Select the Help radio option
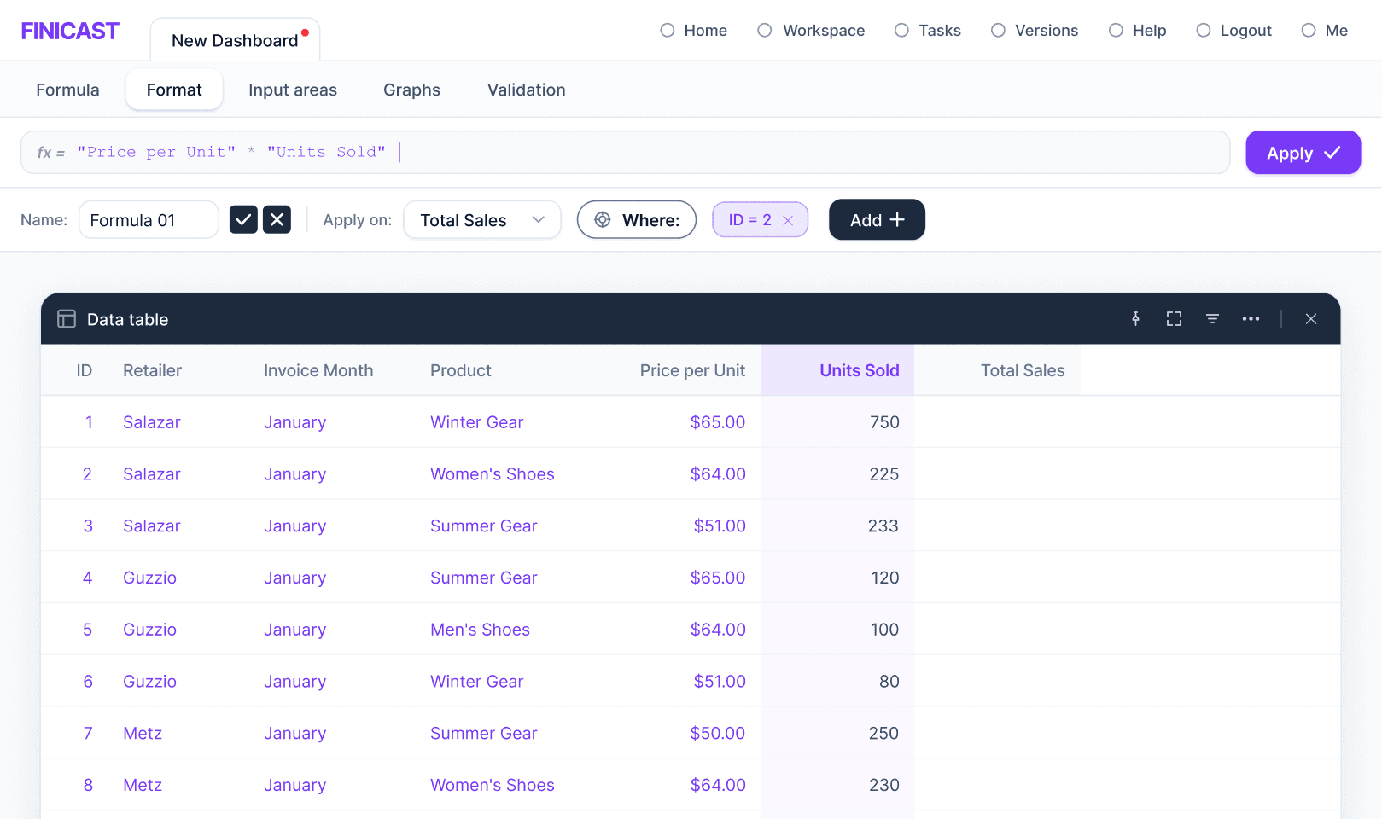The width and height of the screenshot is (1382, 819). point(1116,31)
